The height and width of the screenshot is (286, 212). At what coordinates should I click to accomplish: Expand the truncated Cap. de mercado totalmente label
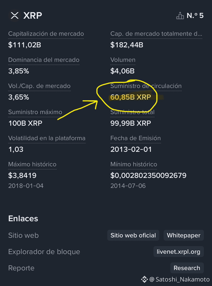156,34
